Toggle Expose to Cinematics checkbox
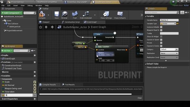Viewport: 190px width, 107px height. (x=161, y=46)
